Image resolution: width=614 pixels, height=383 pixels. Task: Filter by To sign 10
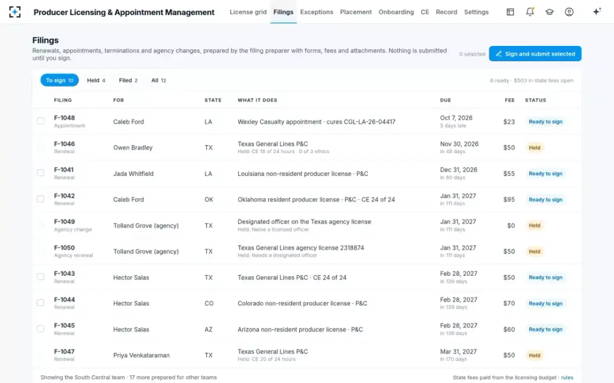(59, 80)
